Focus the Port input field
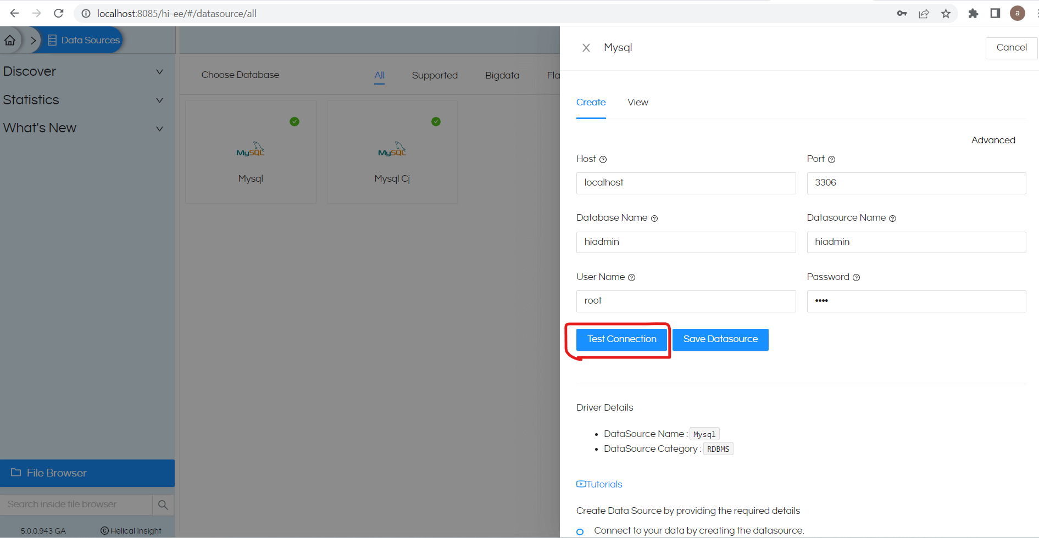 point(916,183)
